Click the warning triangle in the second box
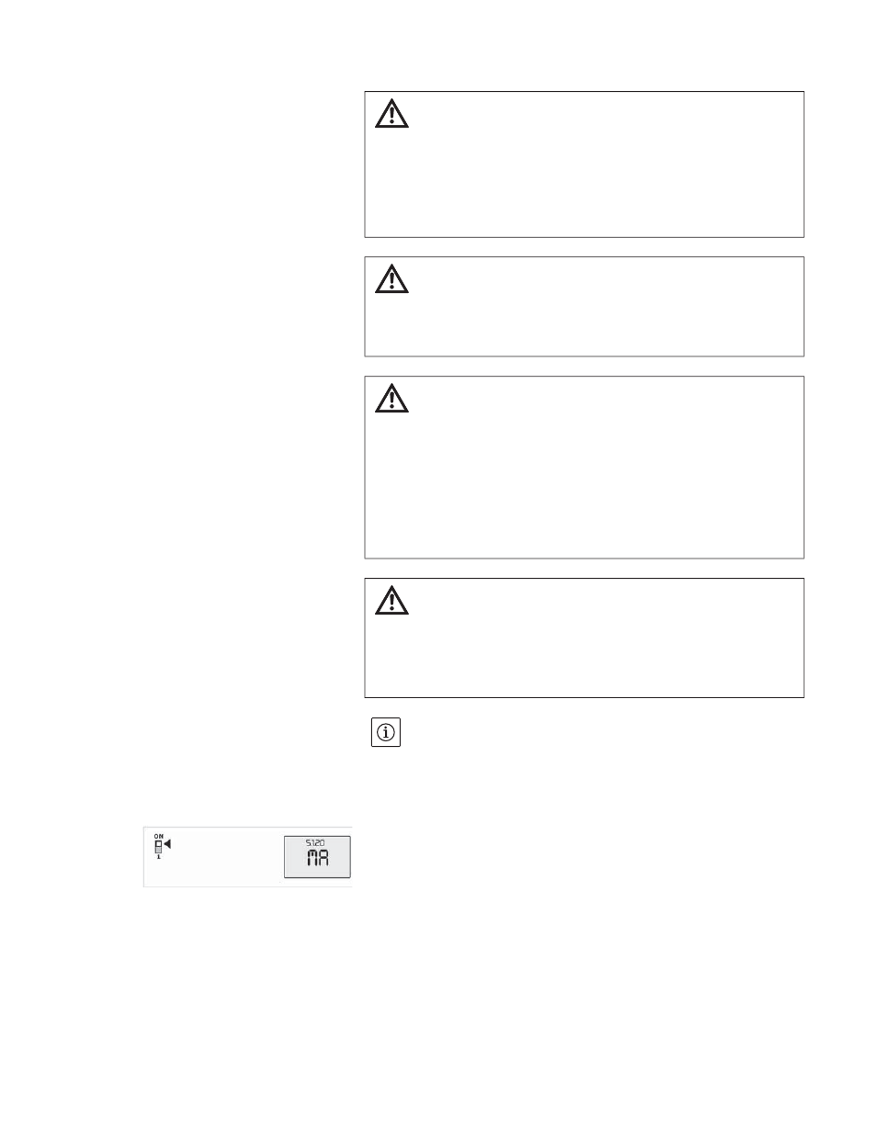Viewport: 873px width, 1140px height. pos(391,279)
